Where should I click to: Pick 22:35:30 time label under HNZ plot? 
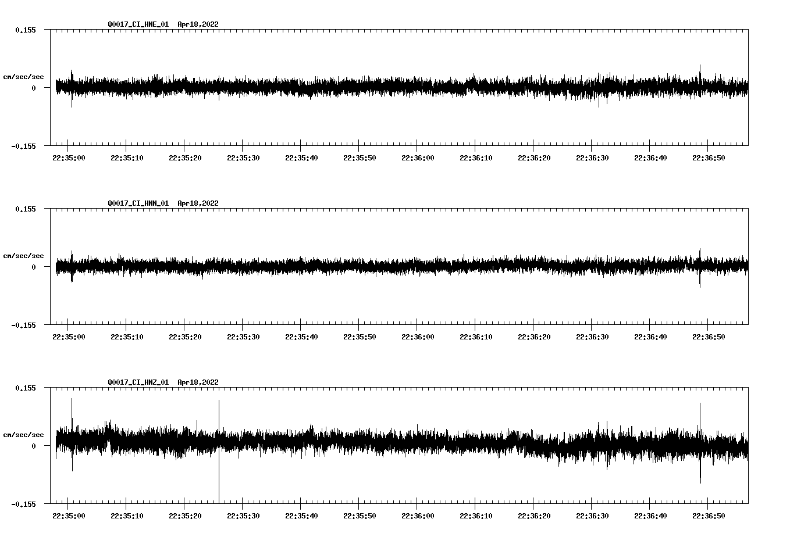coord(243,515)
